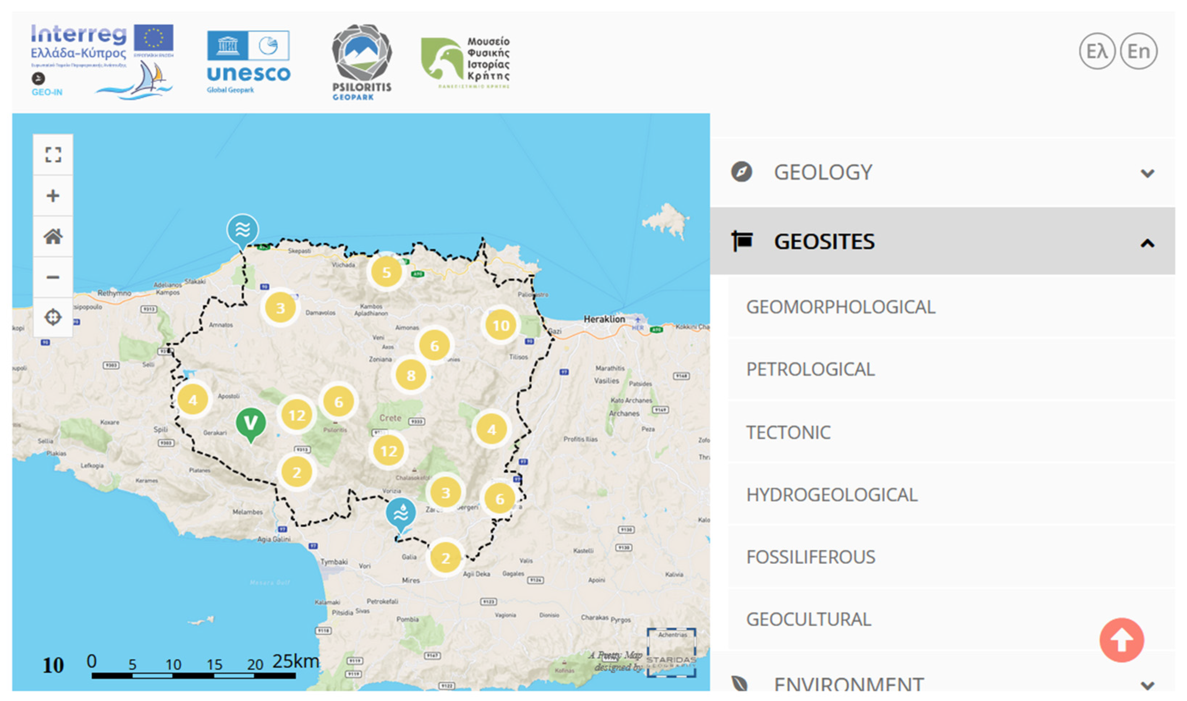Zoom in with the plus button
The height and width of the screenshot is (701, 1187).
[53, 196]
